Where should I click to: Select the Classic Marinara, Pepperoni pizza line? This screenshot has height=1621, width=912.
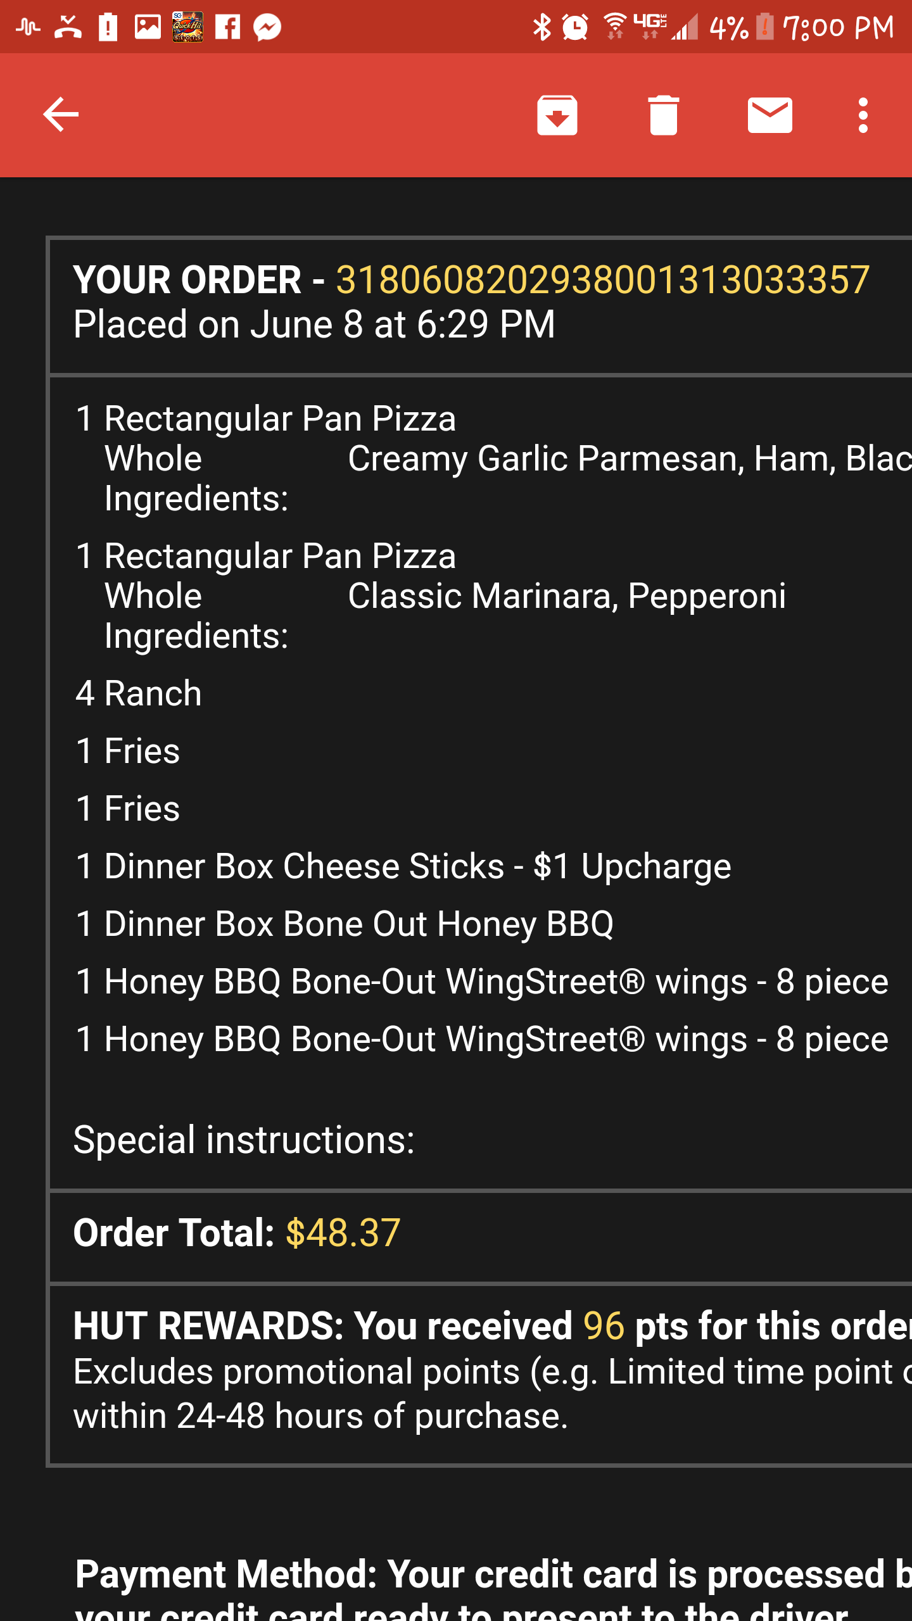tap(567, 596)
